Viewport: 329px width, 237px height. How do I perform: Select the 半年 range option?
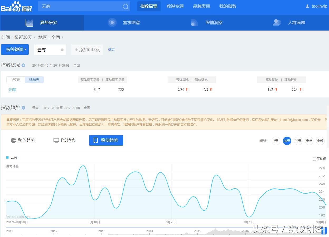pyautogui.click(x=309, y=141)
